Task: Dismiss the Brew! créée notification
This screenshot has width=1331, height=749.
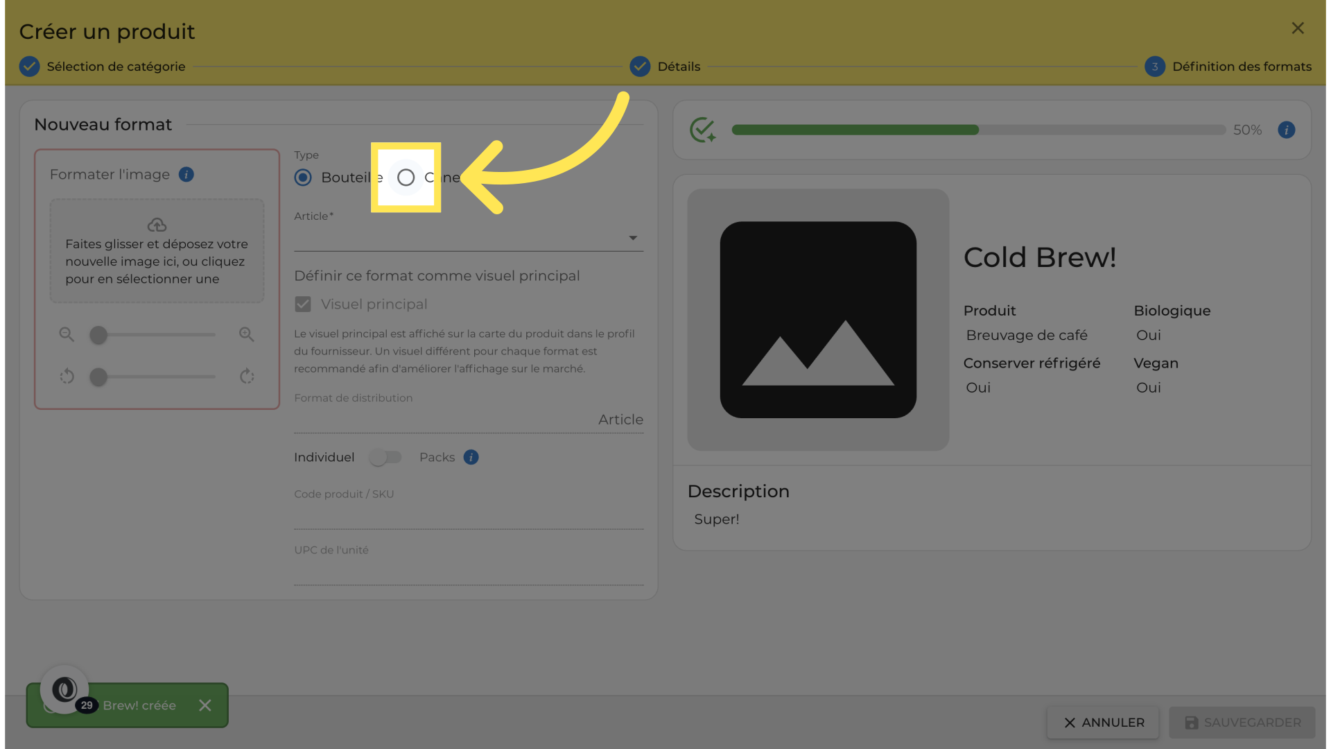Action: (x=205, y=705)
